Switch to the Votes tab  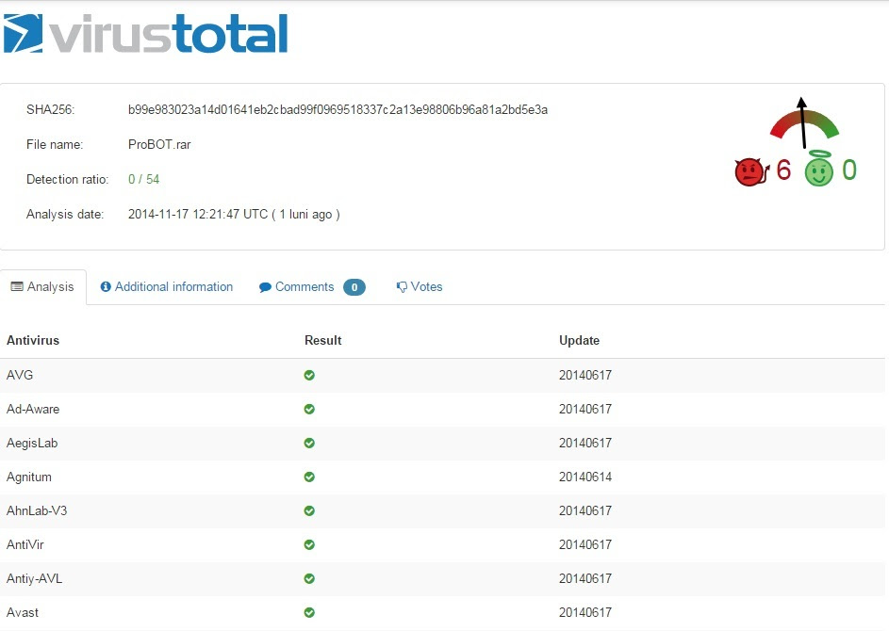point(419,286)
